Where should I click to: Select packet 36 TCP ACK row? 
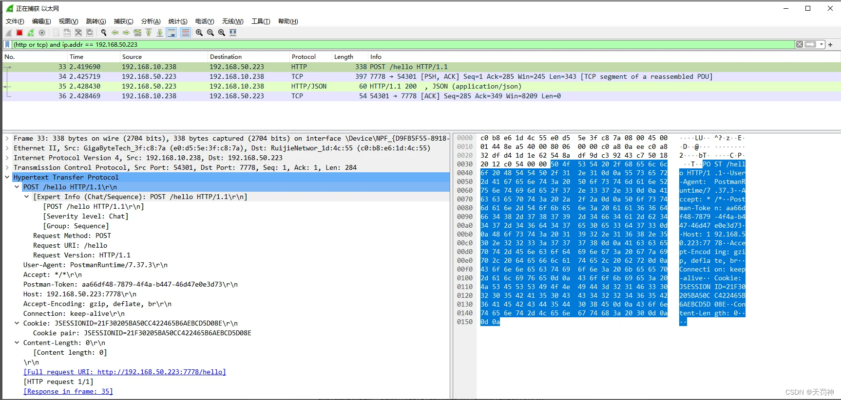click(x=421, y=96)
